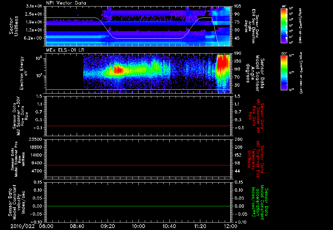Click the "1.9e+01" sector tick value
This screenshot has width=333, height=230.
click(34, 22)
